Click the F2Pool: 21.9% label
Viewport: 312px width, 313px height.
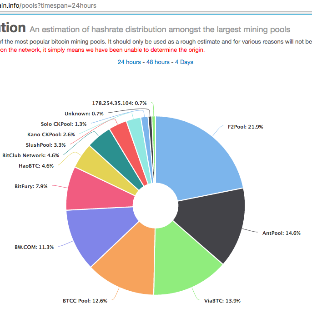pyautogui.click(x=246, y=127)
